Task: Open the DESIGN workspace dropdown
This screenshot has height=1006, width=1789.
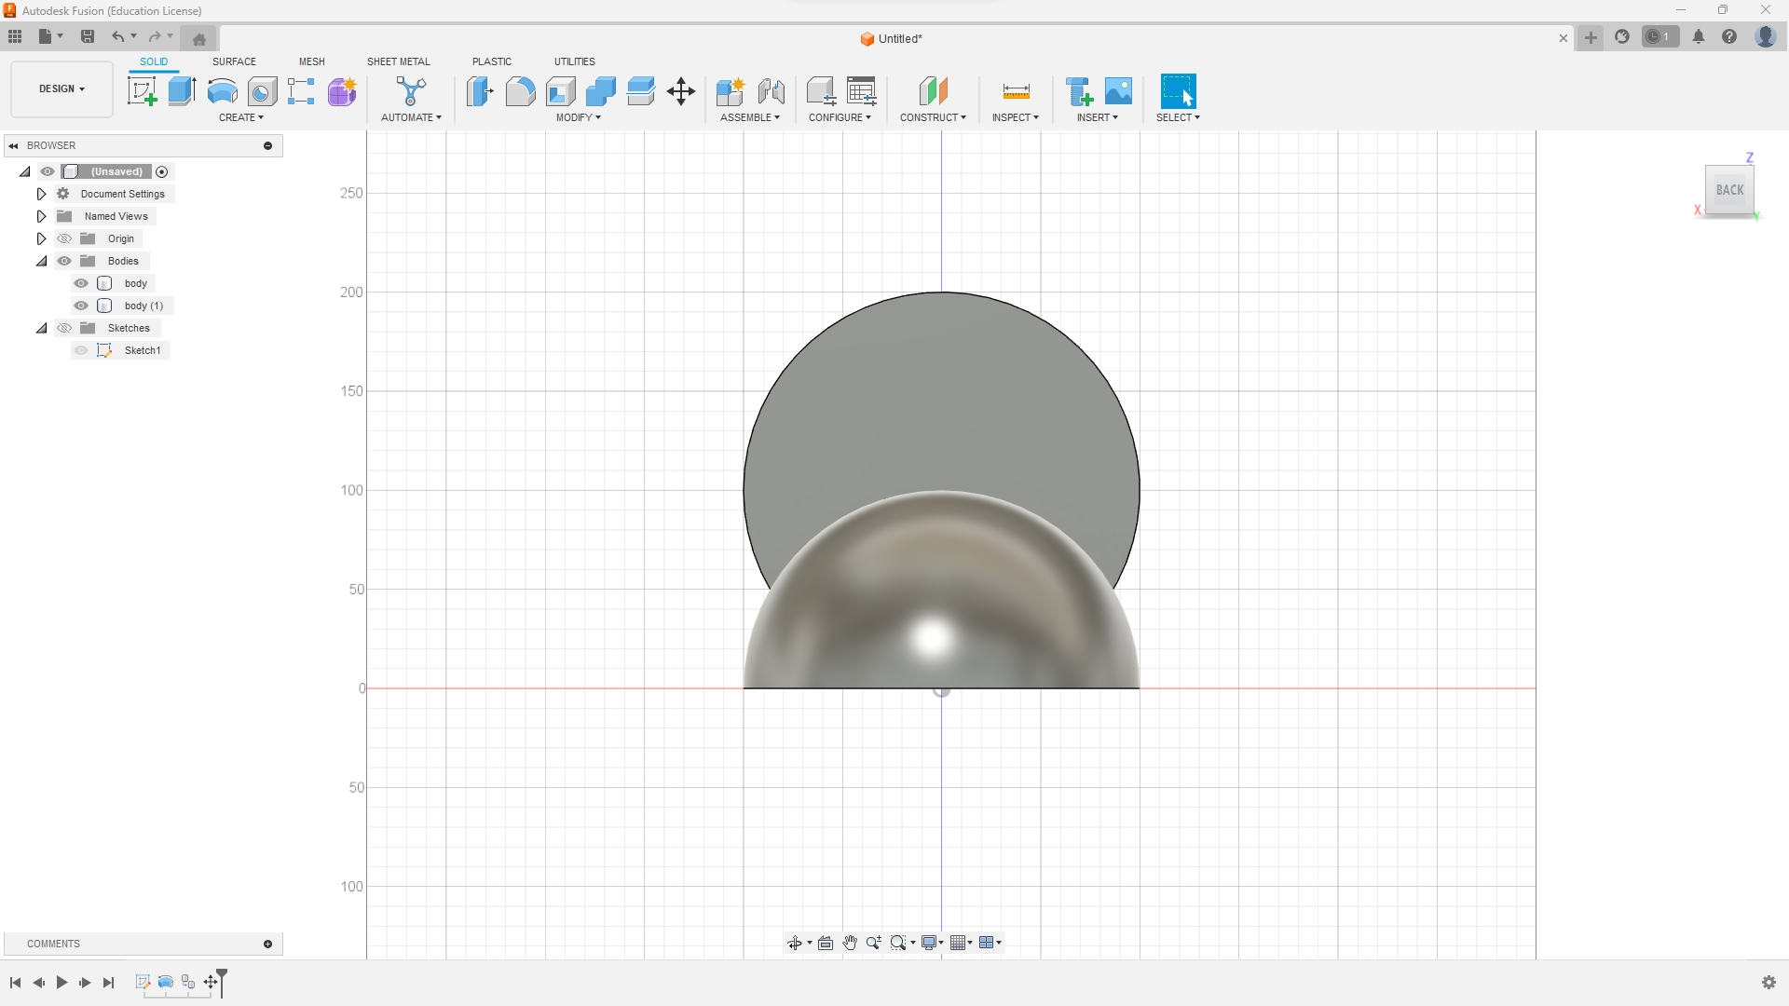Action: pos(61,89)
